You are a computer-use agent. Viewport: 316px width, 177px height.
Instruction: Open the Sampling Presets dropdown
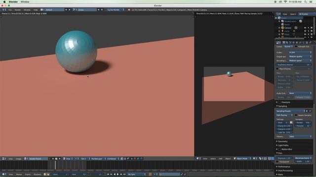point(291,111)
